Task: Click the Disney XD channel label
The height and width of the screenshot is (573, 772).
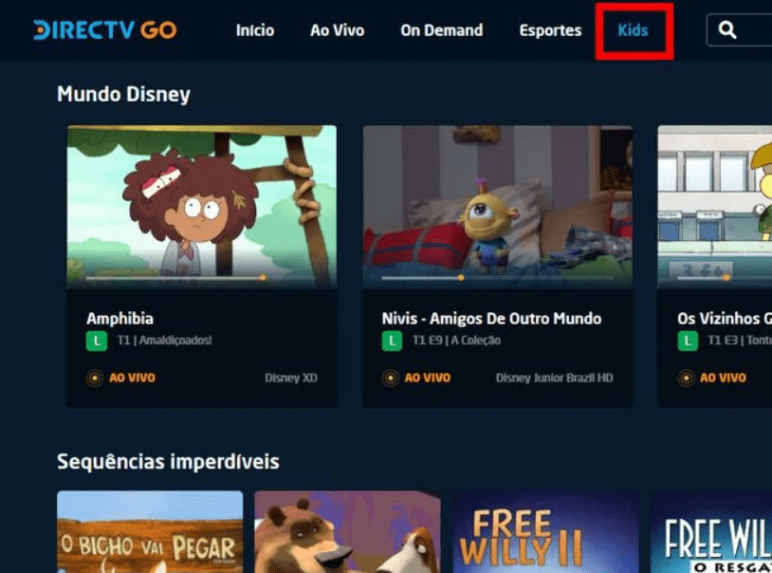Action: (x=291, y=378)
